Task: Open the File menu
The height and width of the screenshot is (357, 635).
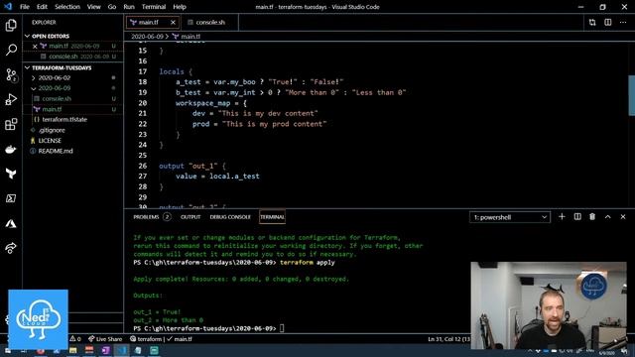Action: [x=24, y=7]
